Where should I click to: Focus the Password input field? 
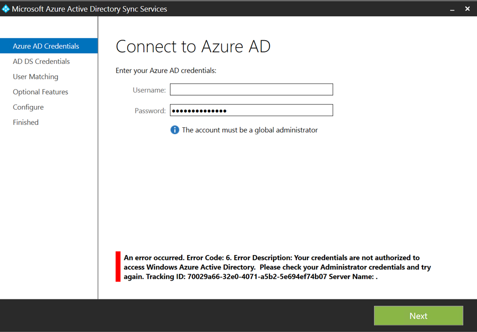(252, 111)
